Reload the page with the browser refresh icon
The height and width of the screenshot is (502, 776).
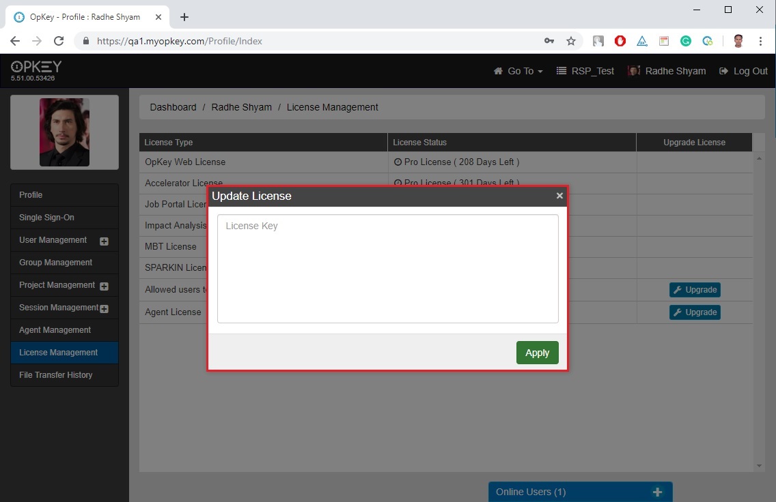tap(59, 41)
